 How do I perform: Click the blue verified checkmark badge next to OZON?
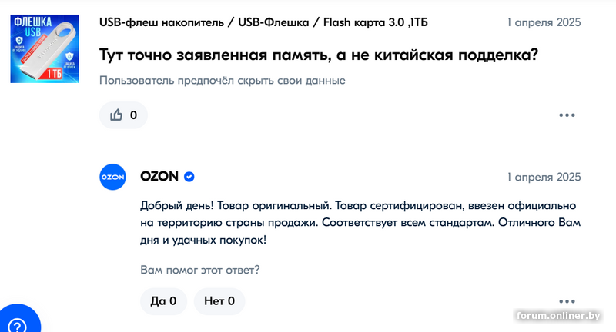tap(189, 177)
